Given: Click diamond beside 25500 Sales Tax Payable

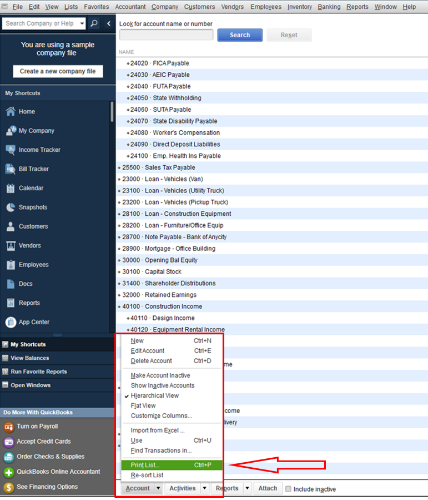Looking at the screenshot, I should [x=119, y=168].
